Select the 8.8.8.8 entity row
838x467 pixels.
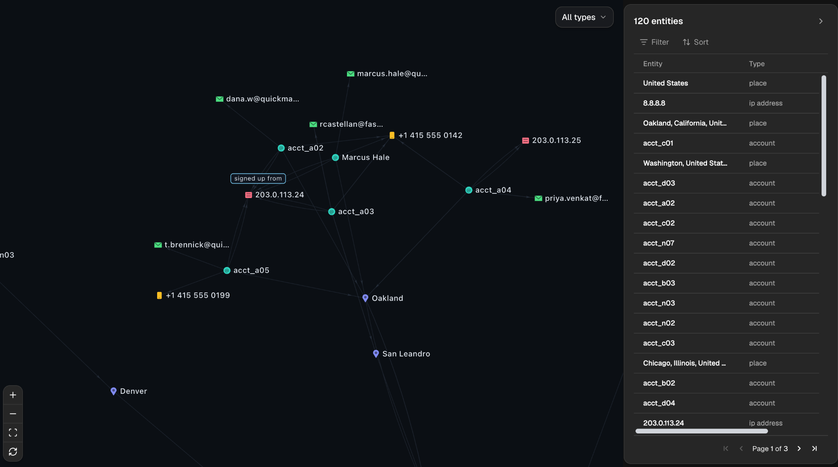tap(726, 103)
